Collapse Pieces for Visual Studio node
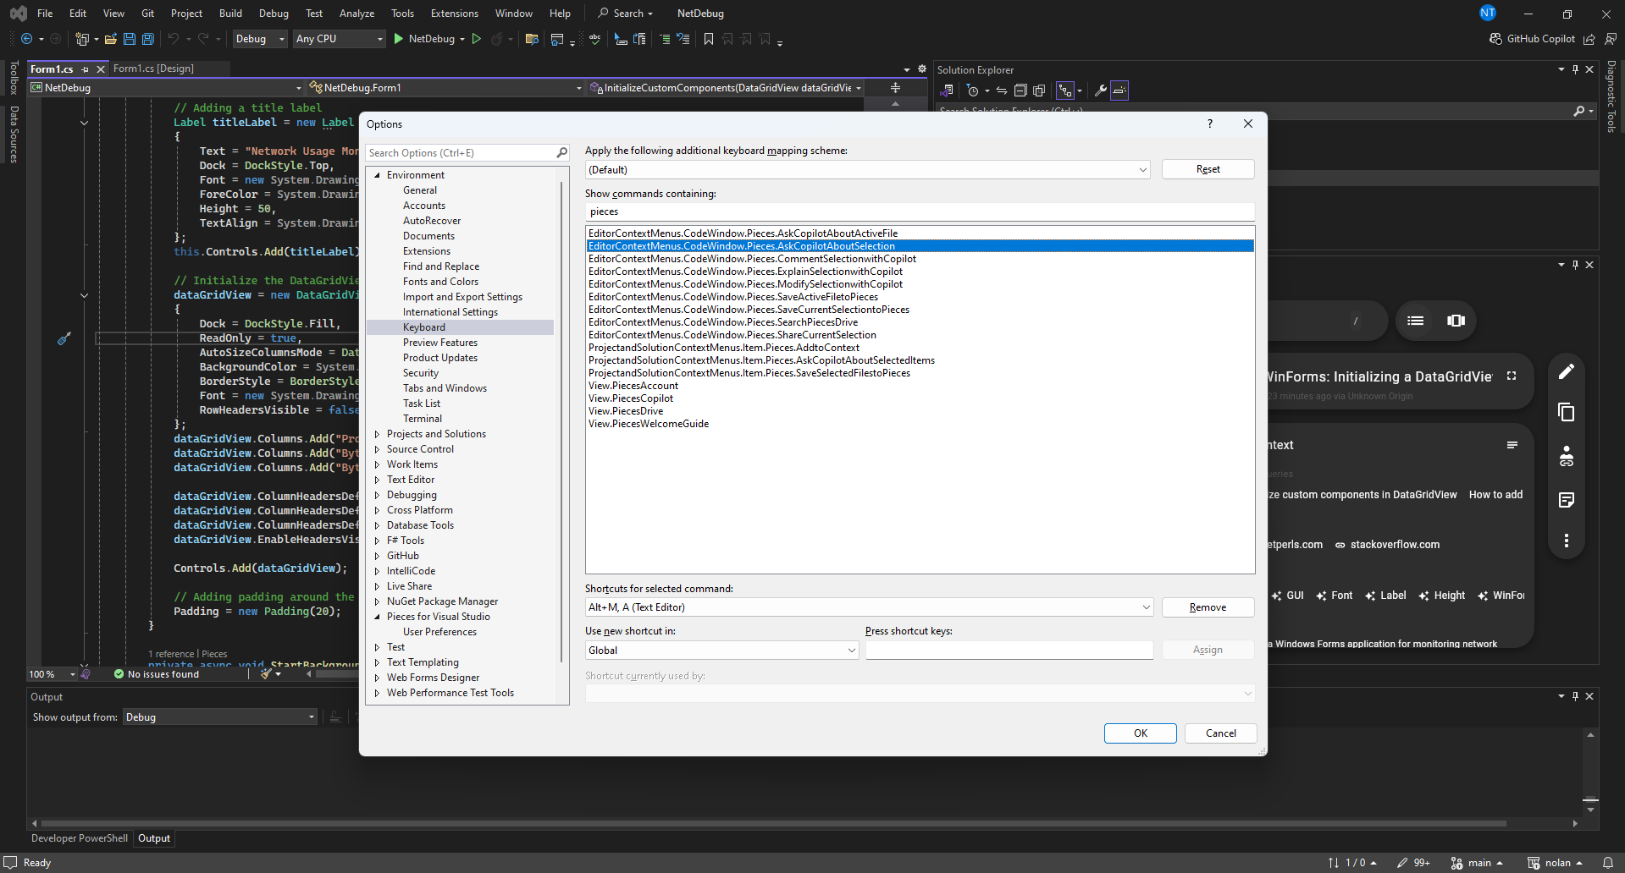 click(x=378, y=617)
